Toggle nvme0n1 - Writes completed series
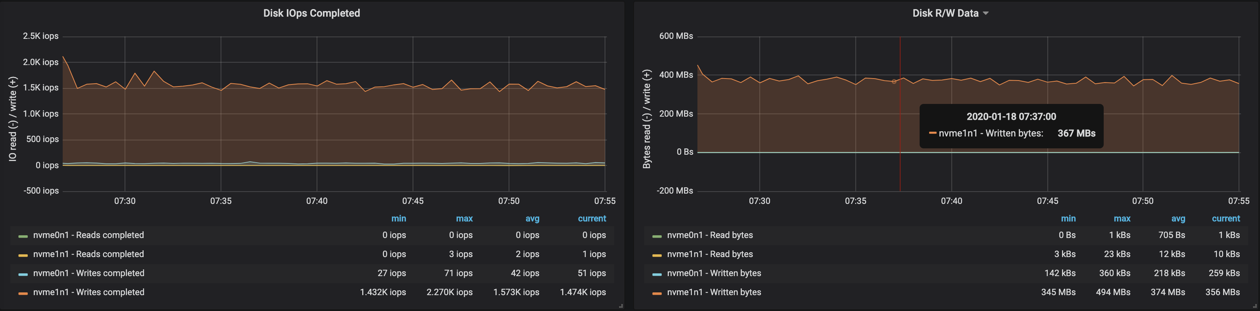This screenshot has width=1260, height=311. point(88,273)
